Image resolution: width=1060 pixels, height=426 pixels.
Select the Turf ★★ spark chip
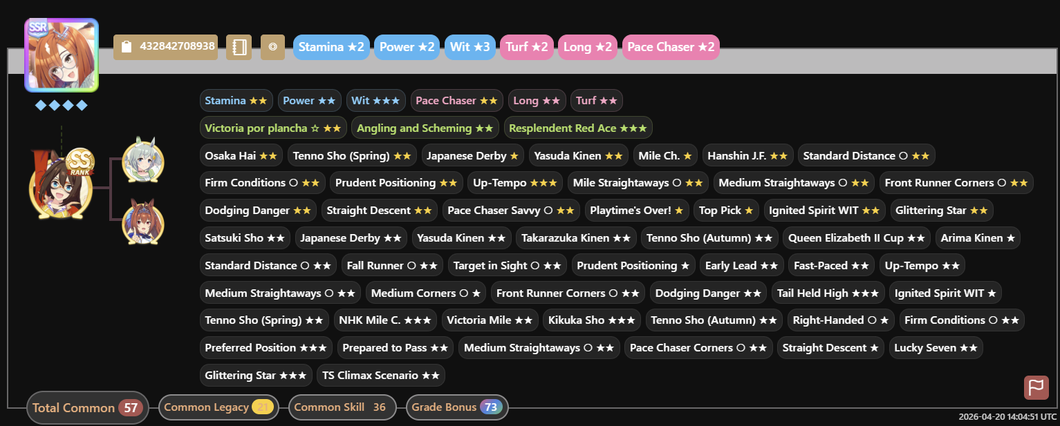[597, 101]
